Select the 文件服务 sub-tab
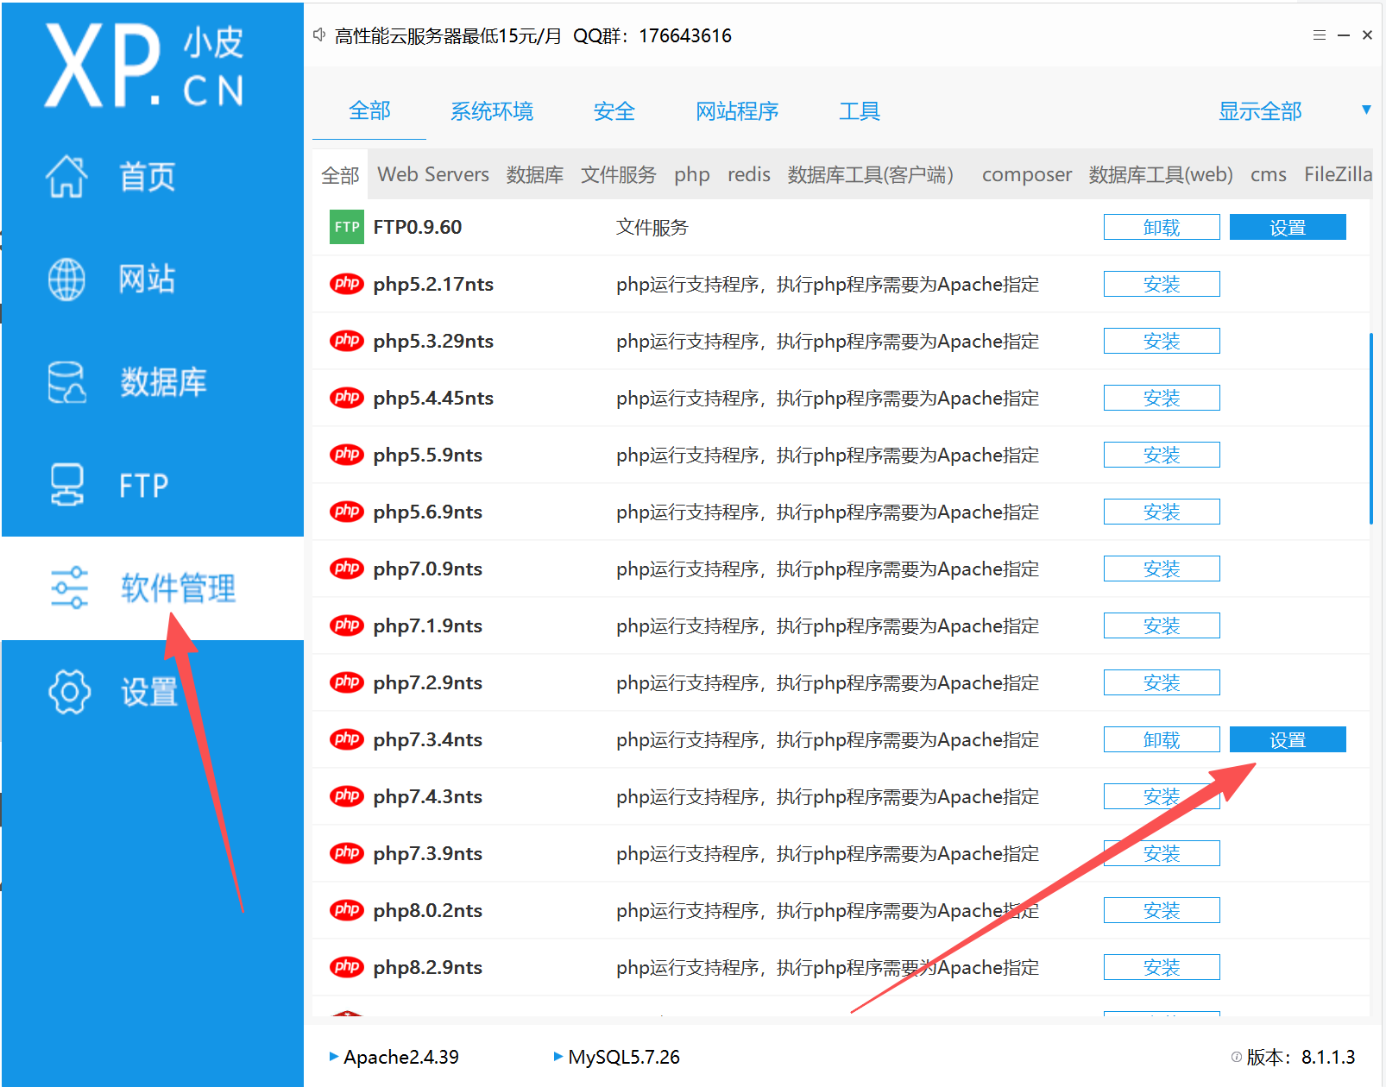 (x=618, y=174)
